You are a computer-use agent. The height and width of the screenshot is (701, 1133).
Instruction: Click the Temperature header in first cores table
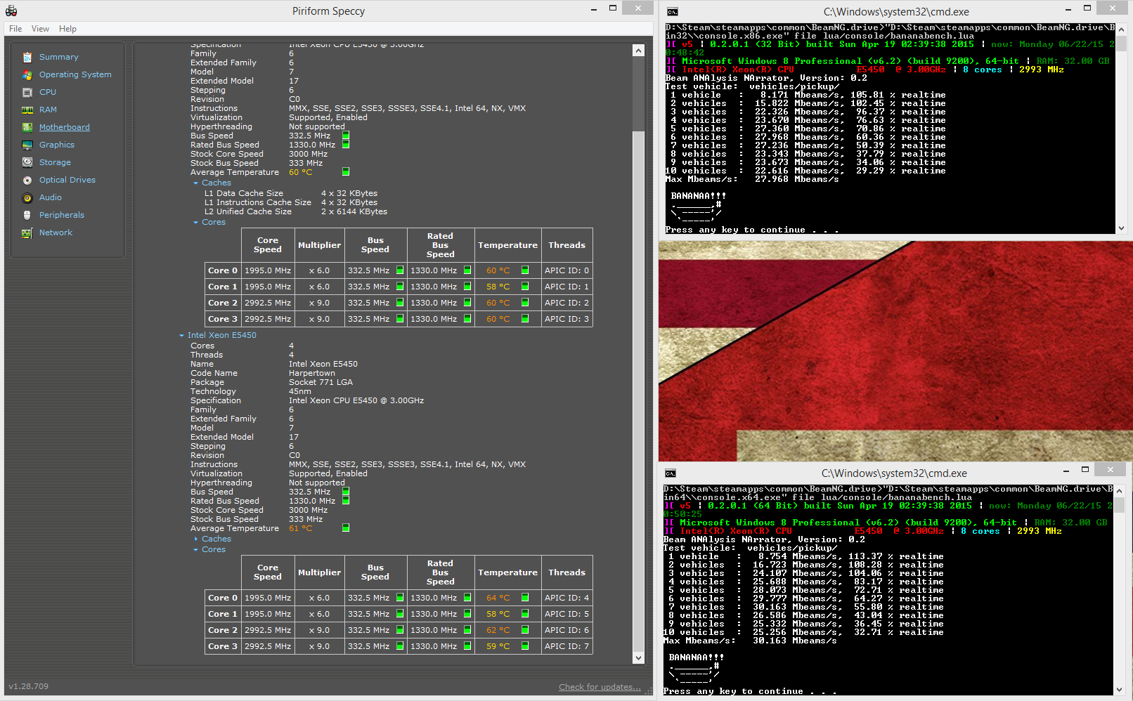[x=507, y=245]
